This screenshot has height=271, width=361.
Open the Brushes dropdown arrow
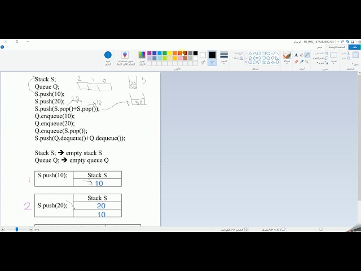[x=287, y=64]
